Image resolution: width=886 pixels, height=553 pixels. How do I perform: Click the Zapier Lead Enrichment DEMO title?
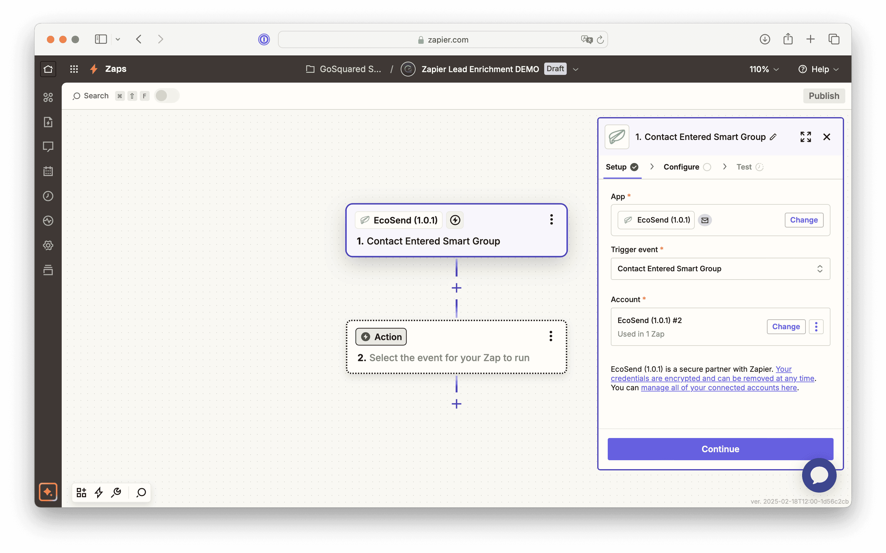click(480, 69)
